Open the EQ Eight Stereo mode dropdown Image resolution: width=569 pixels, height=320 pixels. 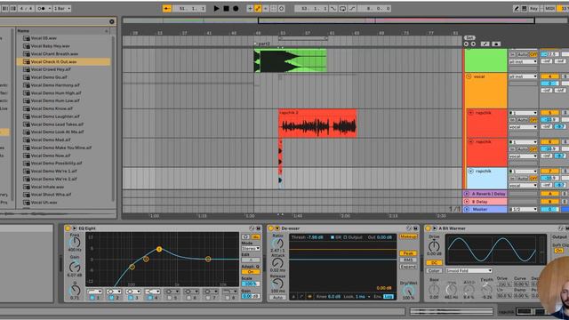pyautogui.click(x=251, y=249)
